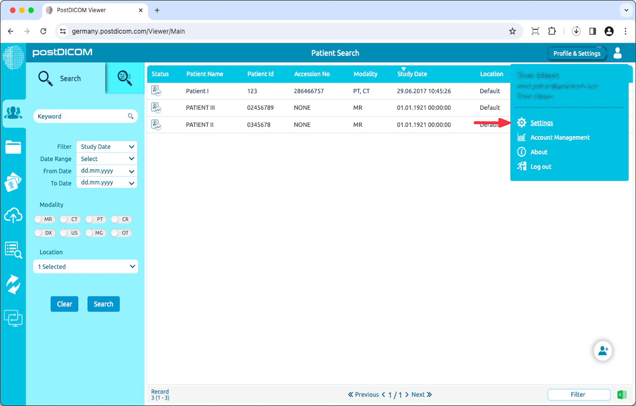Choose Settings from the profile menu
The image size is (636, 406).
pos(541,123)
